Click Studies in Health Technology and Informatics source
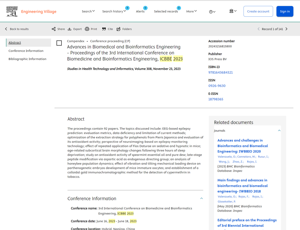The image size is (300, 230). [100, 69]
